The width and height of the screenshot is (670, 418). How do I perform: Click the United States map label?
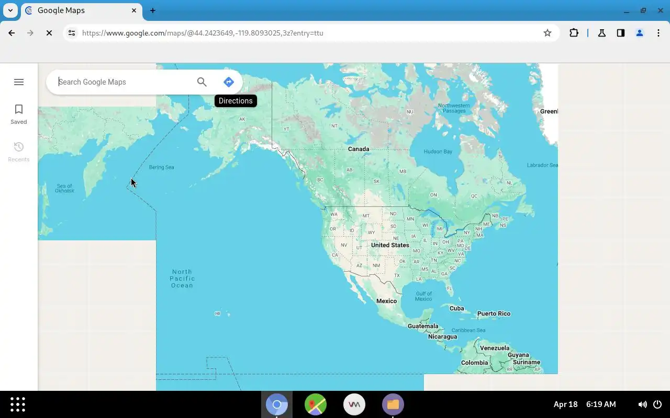[390, 245]
